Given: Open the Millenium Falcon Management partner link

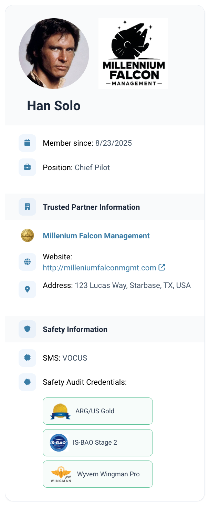Looking at the screenshot, I should pos(96,236).
